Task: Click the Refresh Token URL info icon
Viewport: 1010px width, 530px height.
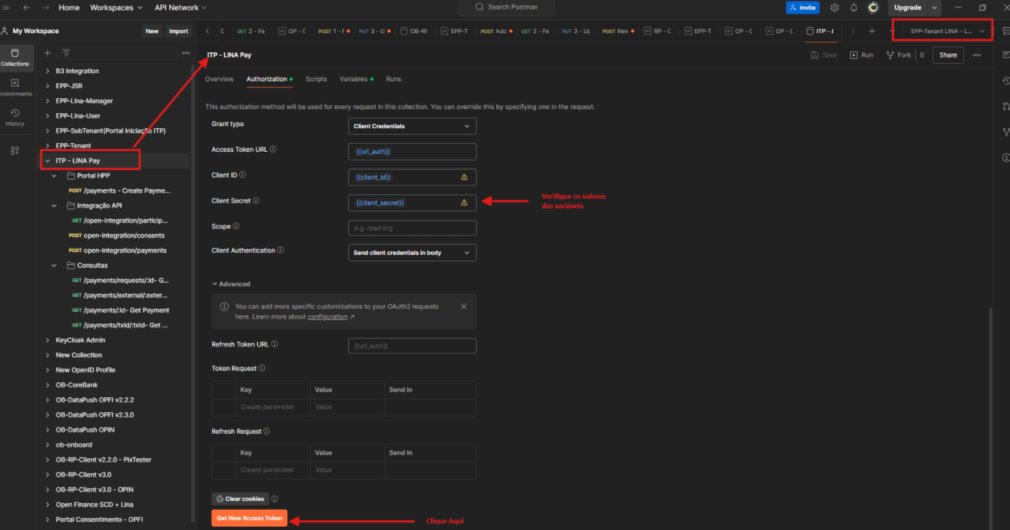Action: click(275, 344)
